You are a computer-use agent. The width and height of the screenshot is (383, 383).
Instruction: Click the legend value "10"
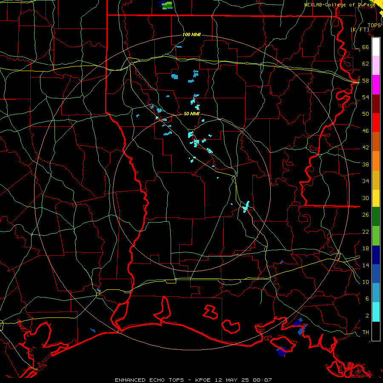pos(366,282)
